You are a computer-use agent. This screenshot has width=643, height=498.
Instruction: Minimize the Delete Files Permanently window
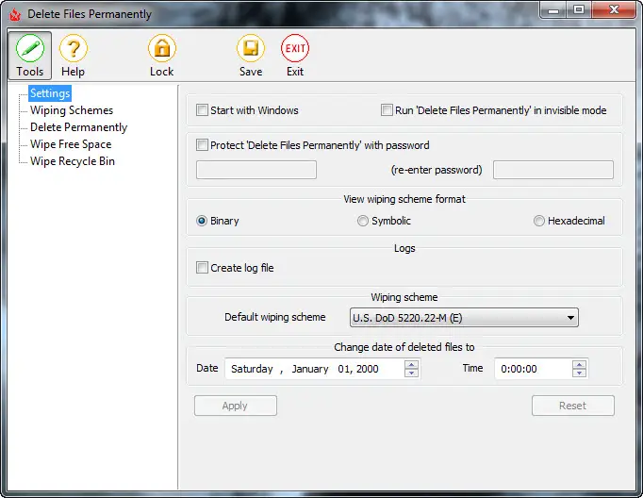pyautogui.click(x=553, y=9)
